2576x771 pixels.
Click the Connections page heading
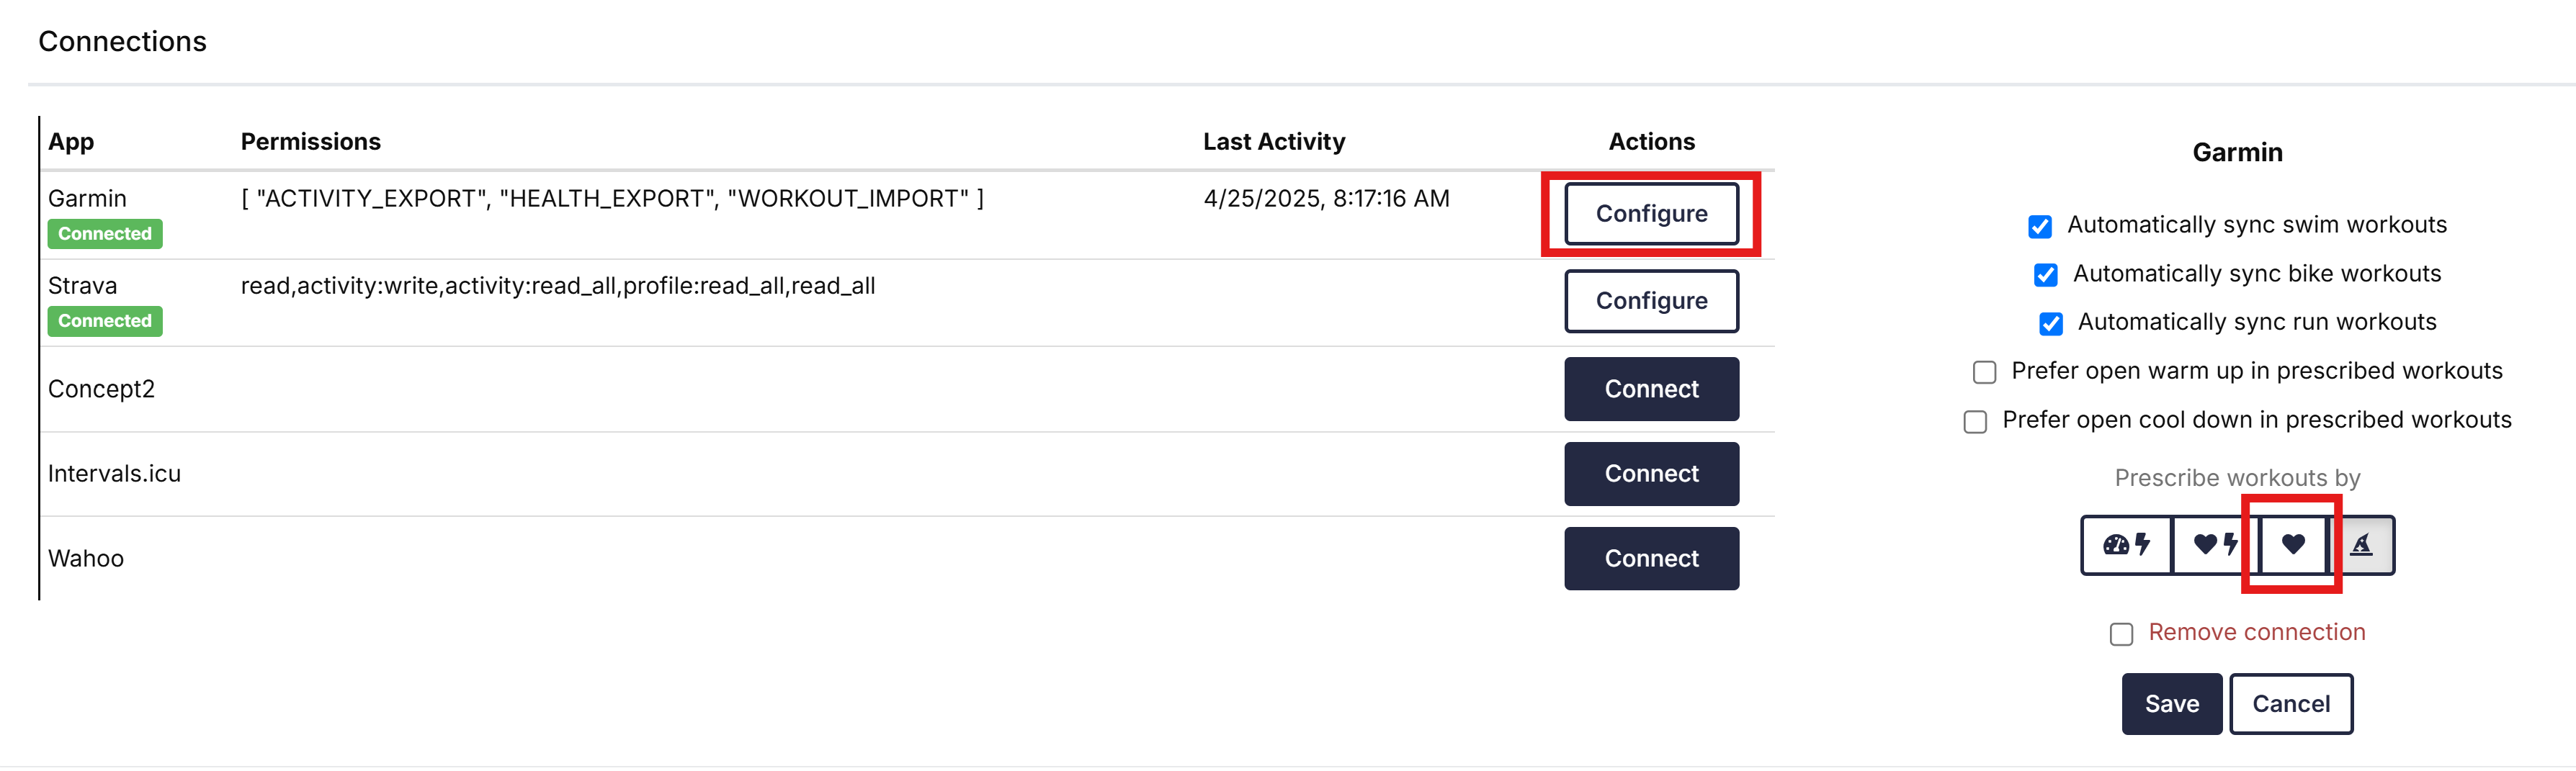[122, 41]
